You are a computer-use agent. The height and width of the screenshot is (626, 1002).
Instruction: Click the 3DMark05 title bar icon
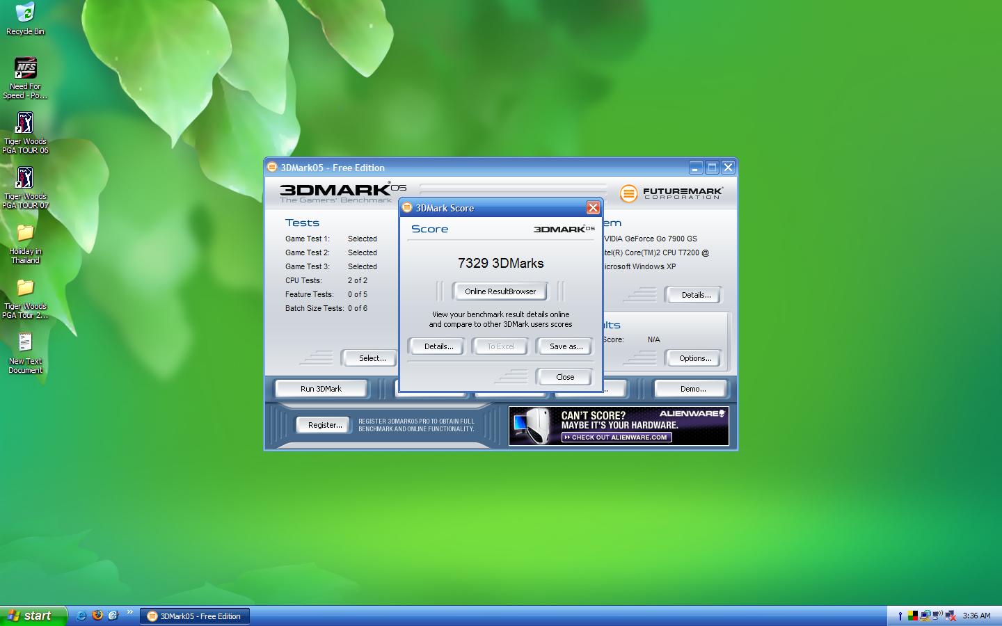272,167
